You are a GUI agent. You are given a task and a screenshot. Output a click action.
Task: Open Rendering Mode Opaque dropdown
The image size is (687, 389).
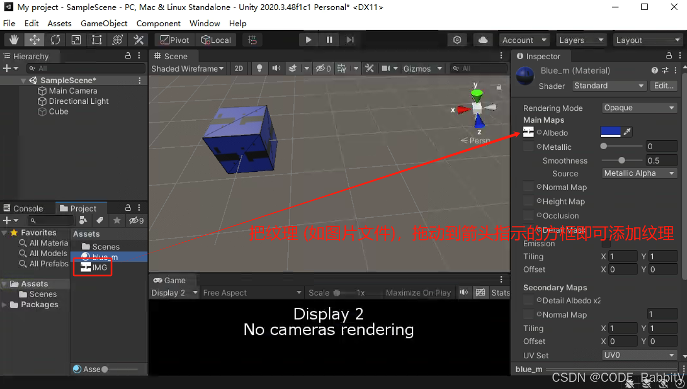639,108
